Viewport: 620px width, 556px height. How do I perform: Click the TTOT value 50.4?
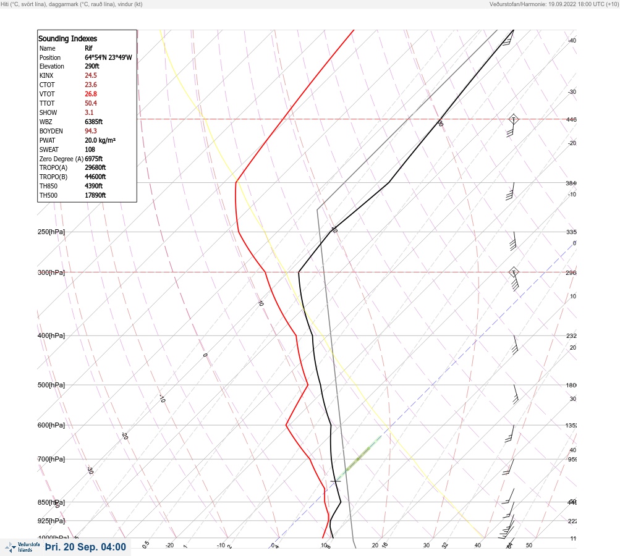point(90,103)
